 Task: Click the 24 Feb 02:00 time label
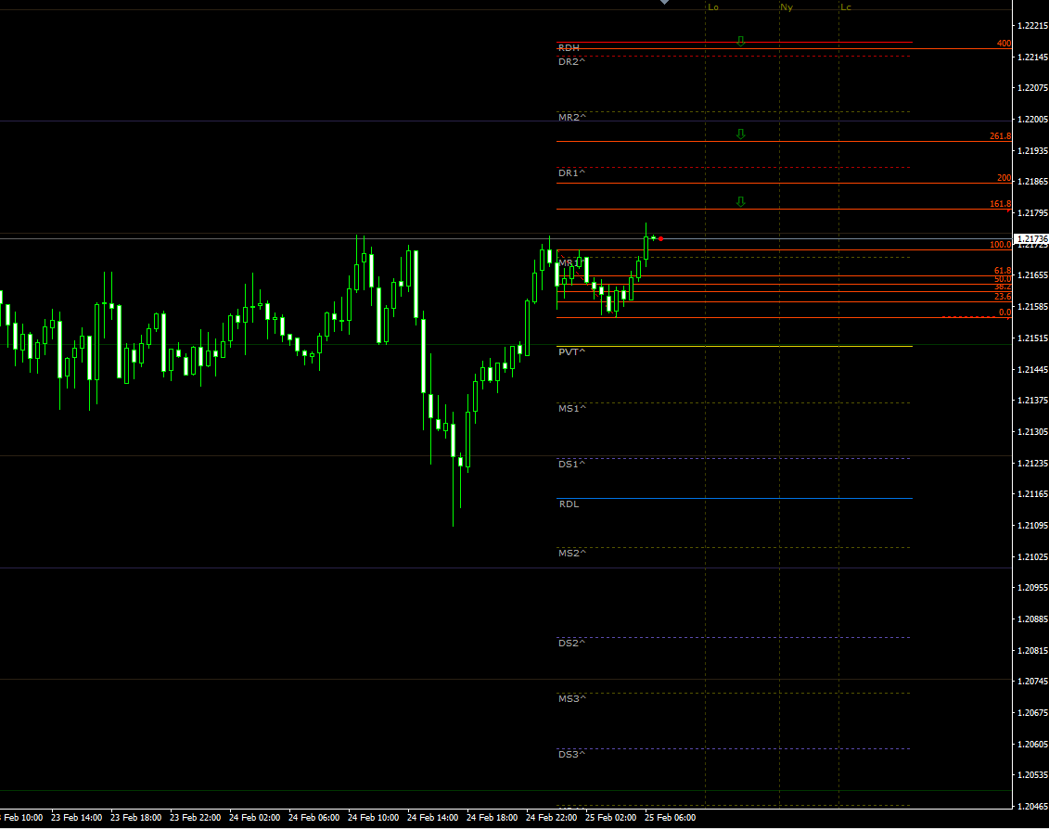[x=254, y=818]
